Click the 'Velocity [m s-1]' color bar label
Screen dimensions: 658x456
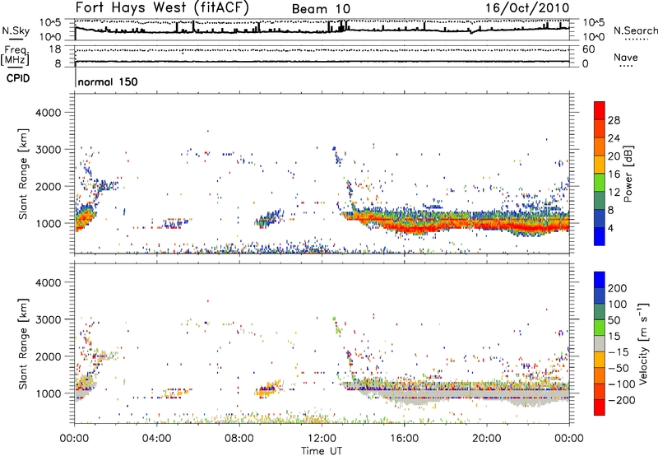643,343
